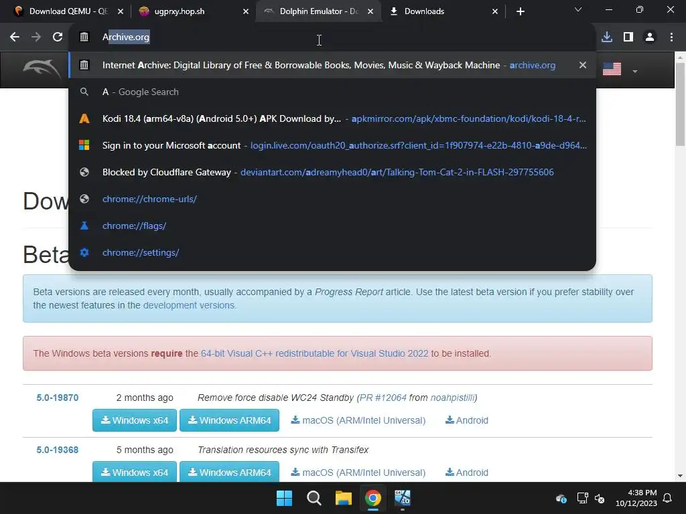
Task: Toggle the side panel icon
Action: click(628, 37)
